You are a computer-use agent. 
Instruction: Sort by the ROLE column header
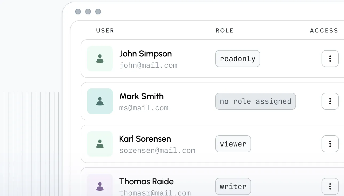coord(225,31)
